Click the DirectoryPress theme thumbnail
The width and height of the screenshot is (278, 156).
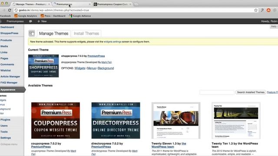[116, 120]
